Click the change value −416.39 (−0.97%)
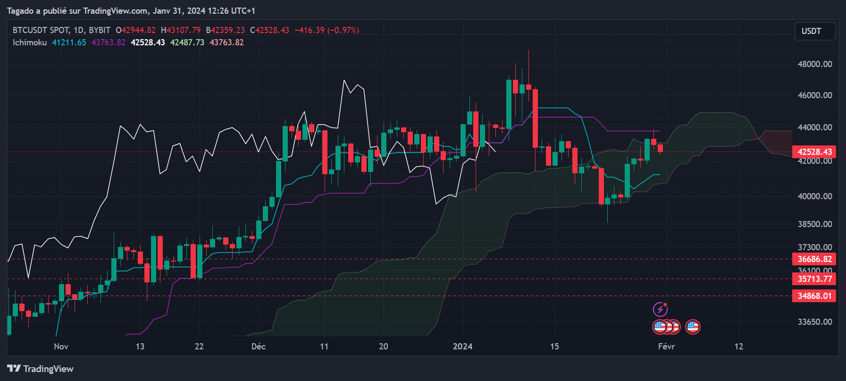Image resolution: width=846 pixels, height=381 pixels. [x=327, y=30]
